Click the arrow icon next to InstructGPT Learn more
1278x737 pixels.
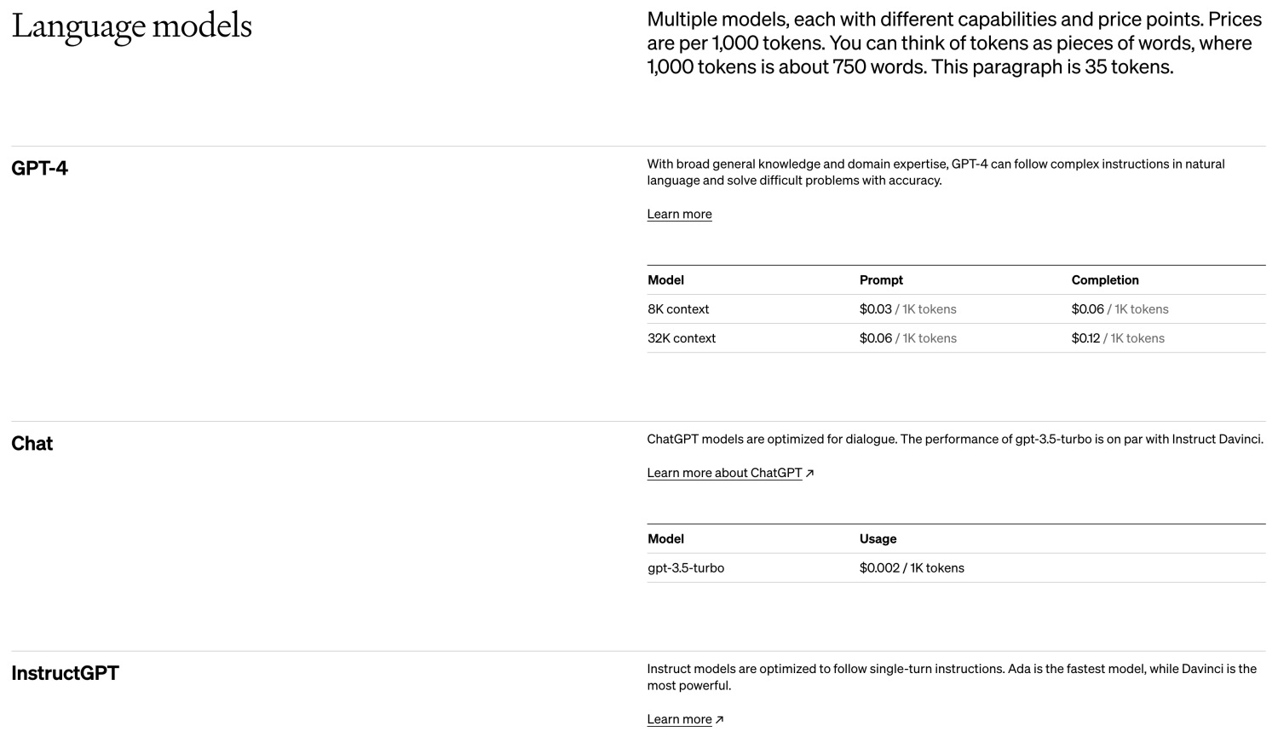[719, 720]
